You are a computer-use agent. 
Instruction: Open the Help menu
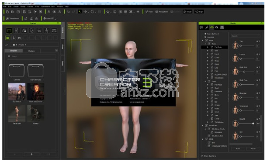tap(67, 6)
